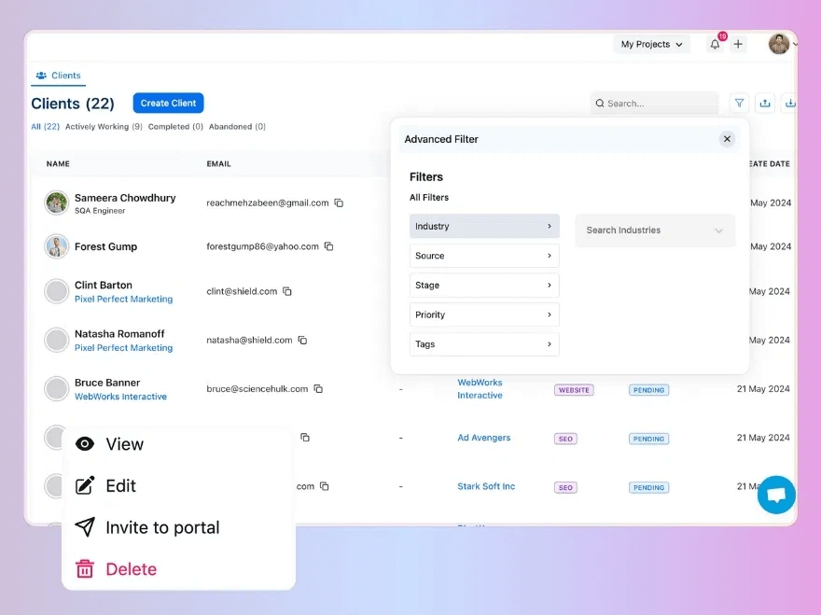This screenshot has height=615, width=821.
Task: Click the name Forest Gump
Action: [105, 246]
